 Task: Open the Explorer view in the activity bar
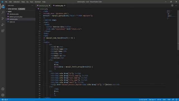click(3, 6)
